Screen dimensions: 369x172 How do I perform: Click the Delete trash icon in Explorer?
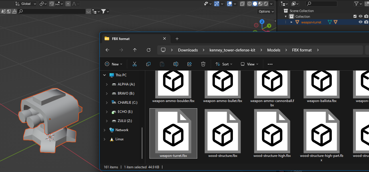(x=203, y=64)
